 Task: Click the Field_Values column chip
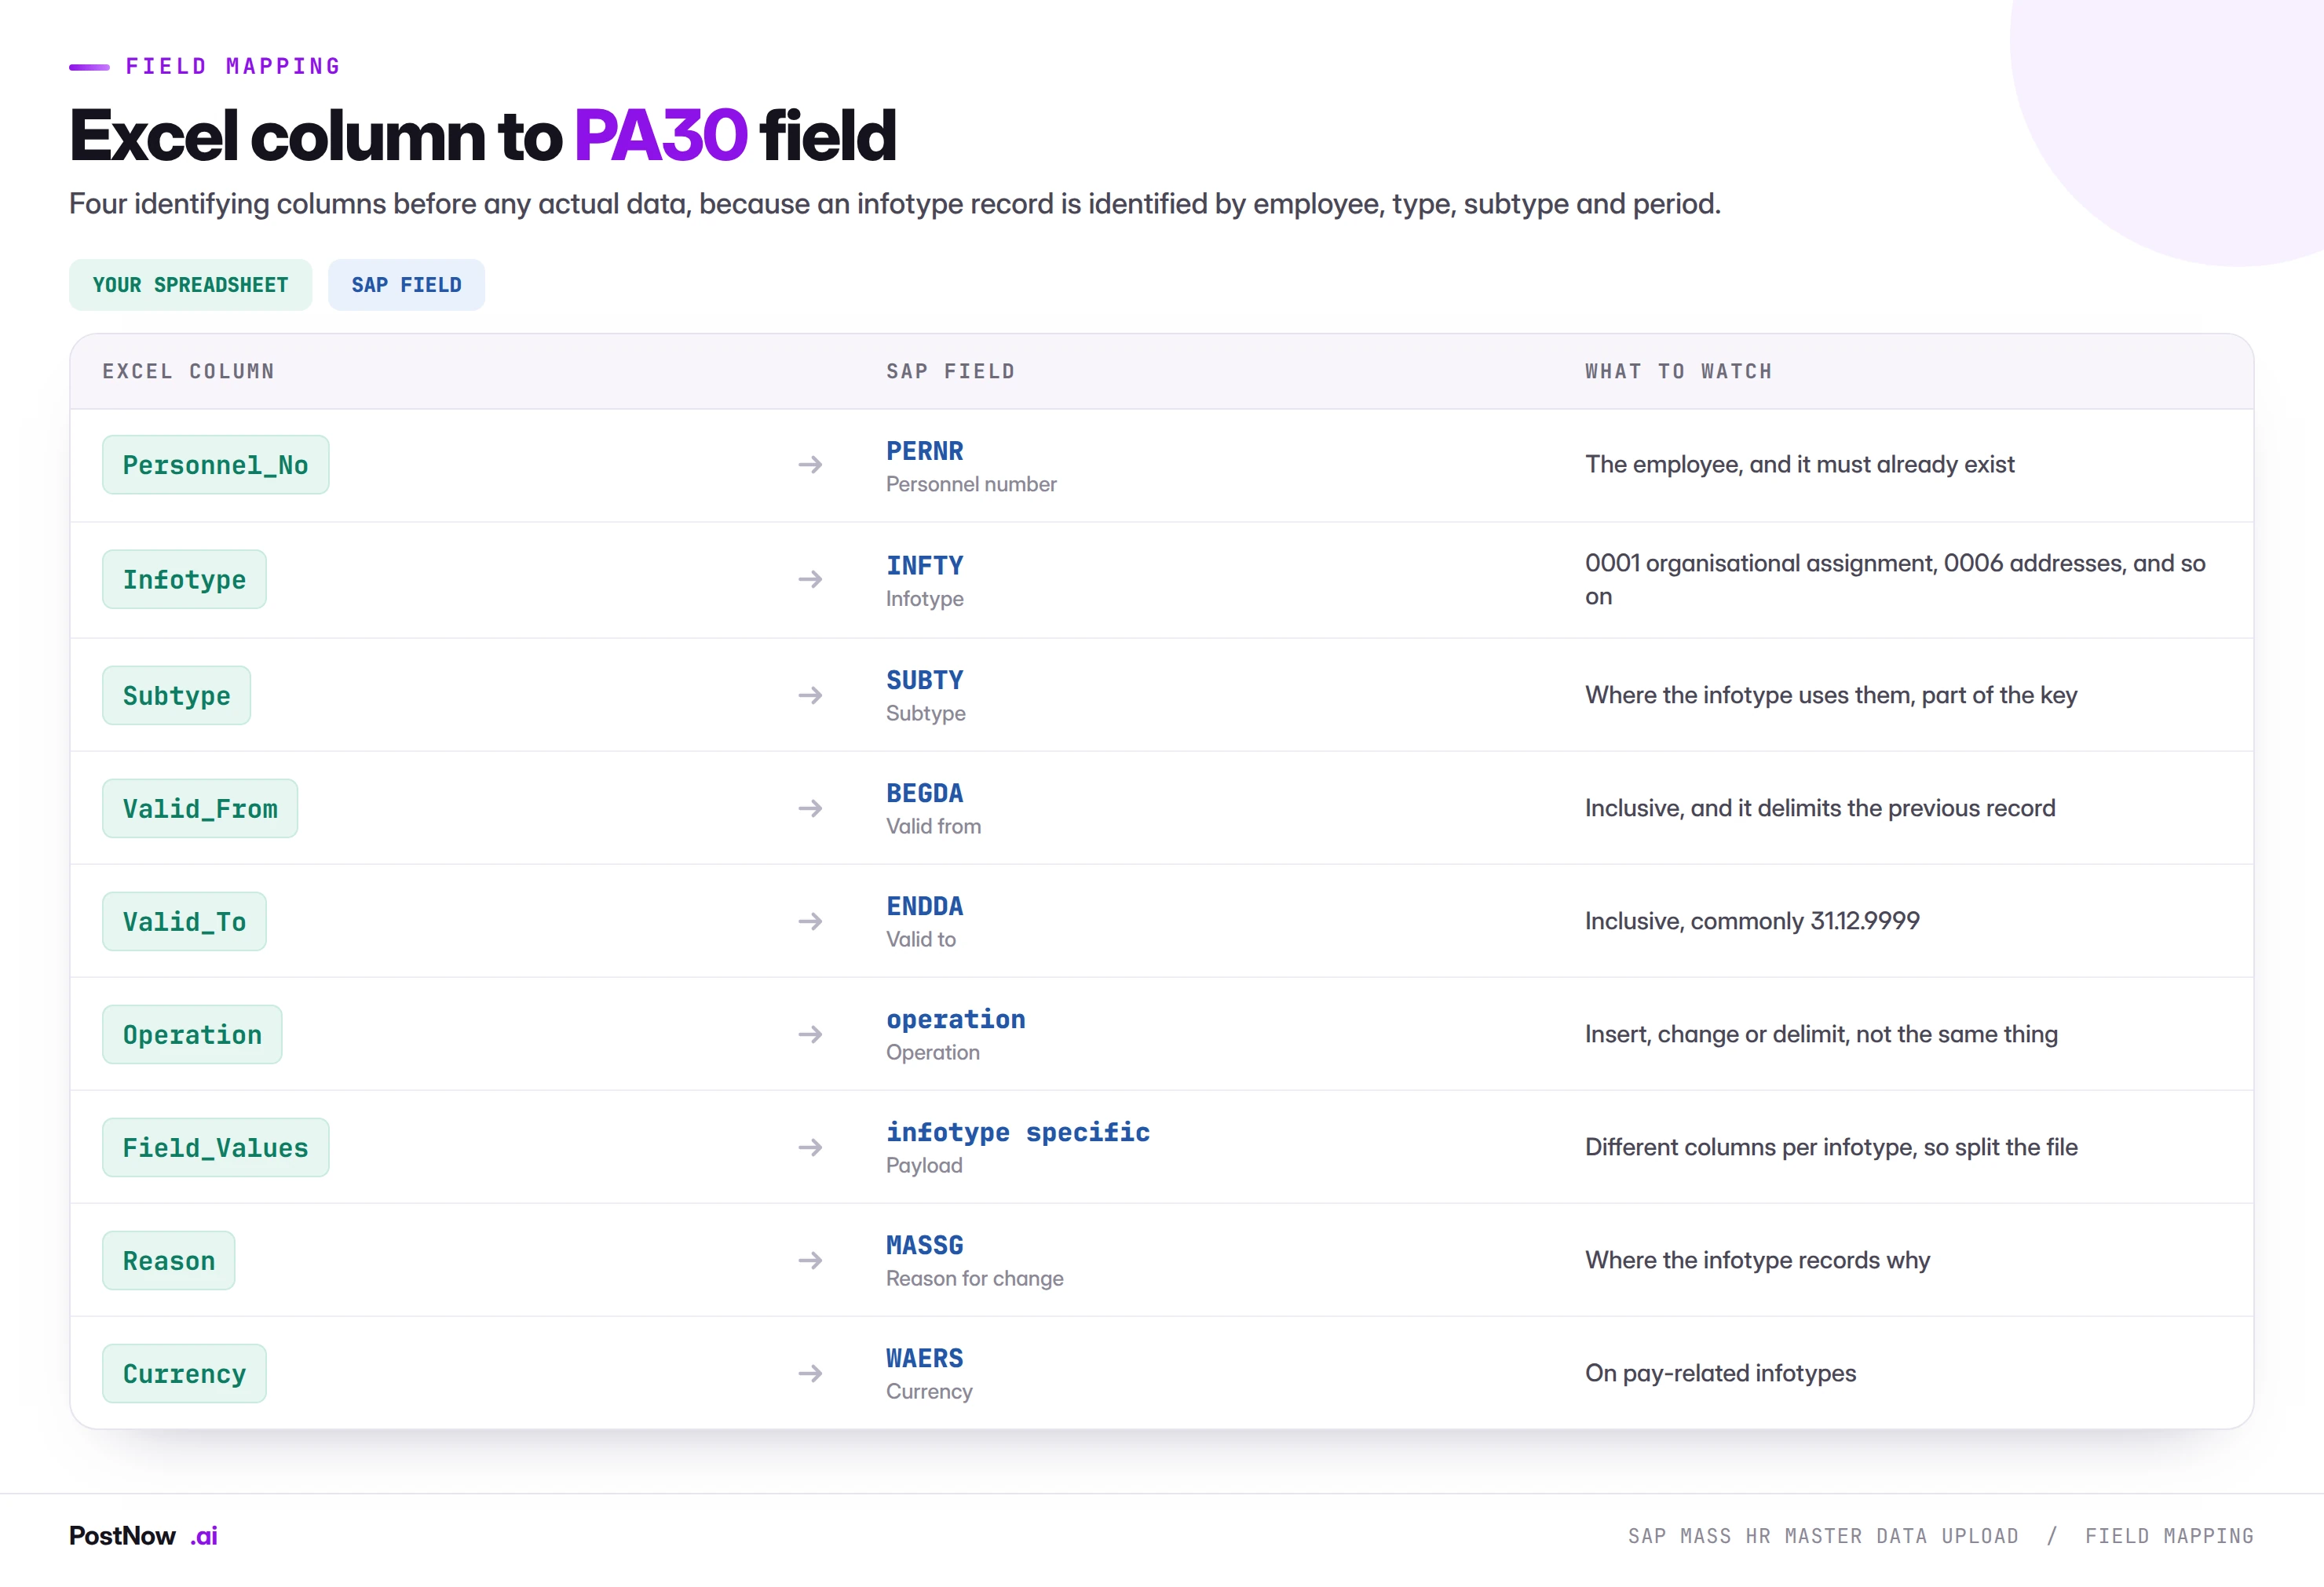(x=215, y=1147)
